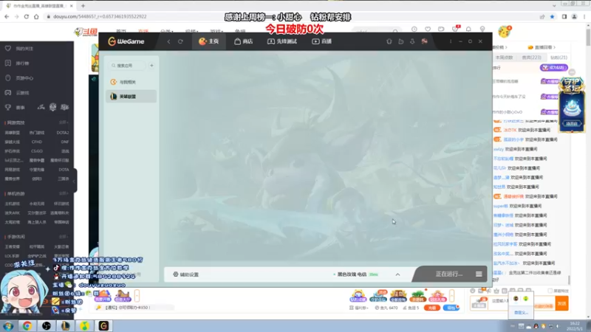Image resolution: width=591 pixels, height=332 pixels.
Task: Open CFHD category link
Action: pos(37,142)
